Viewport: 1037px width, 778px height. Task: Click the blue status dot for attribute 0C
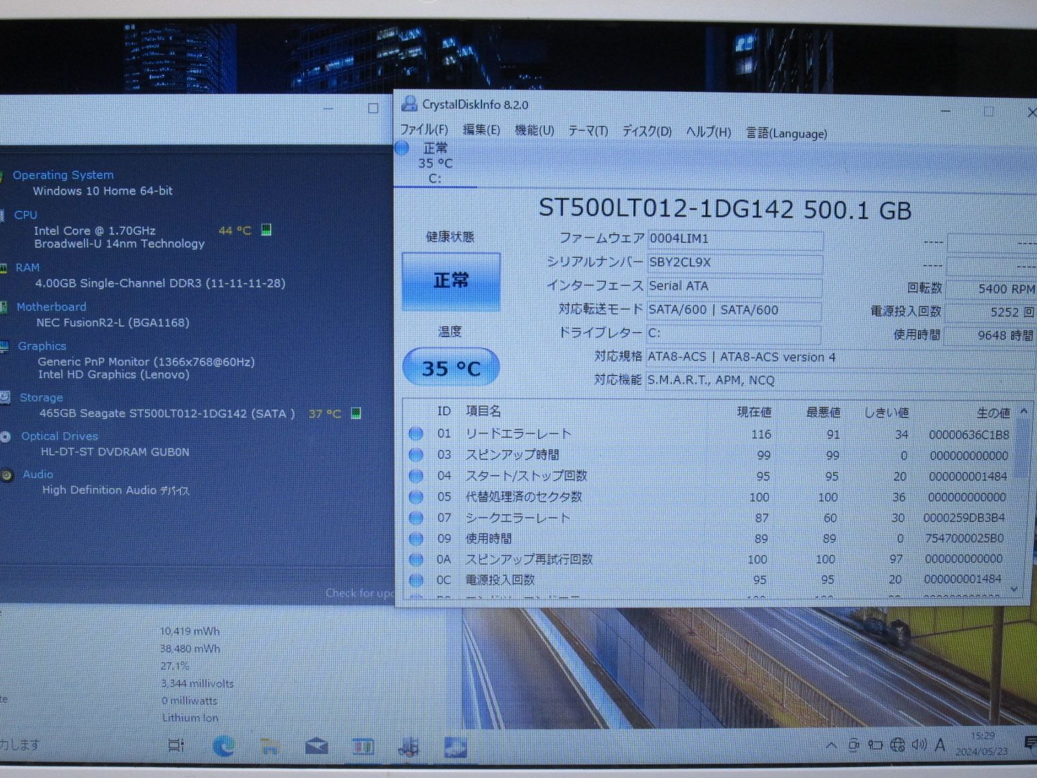[x=416, y=580]
